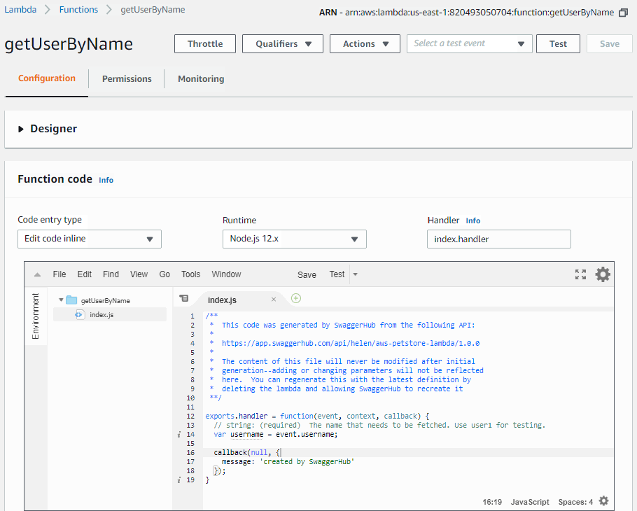Open the editor preferences gear icon
Image resolution: width=637 pixels, height=511 pixels.
[x=603, y=274]
